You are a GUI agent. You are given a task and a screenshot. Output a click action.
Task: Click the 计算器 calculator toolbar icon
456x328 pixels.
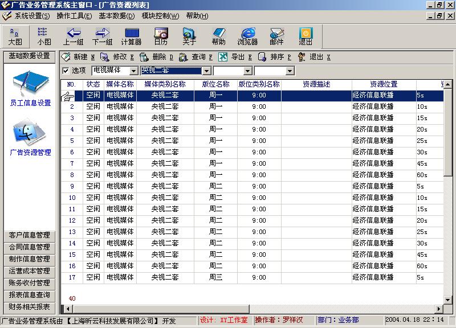pos(131,36)
